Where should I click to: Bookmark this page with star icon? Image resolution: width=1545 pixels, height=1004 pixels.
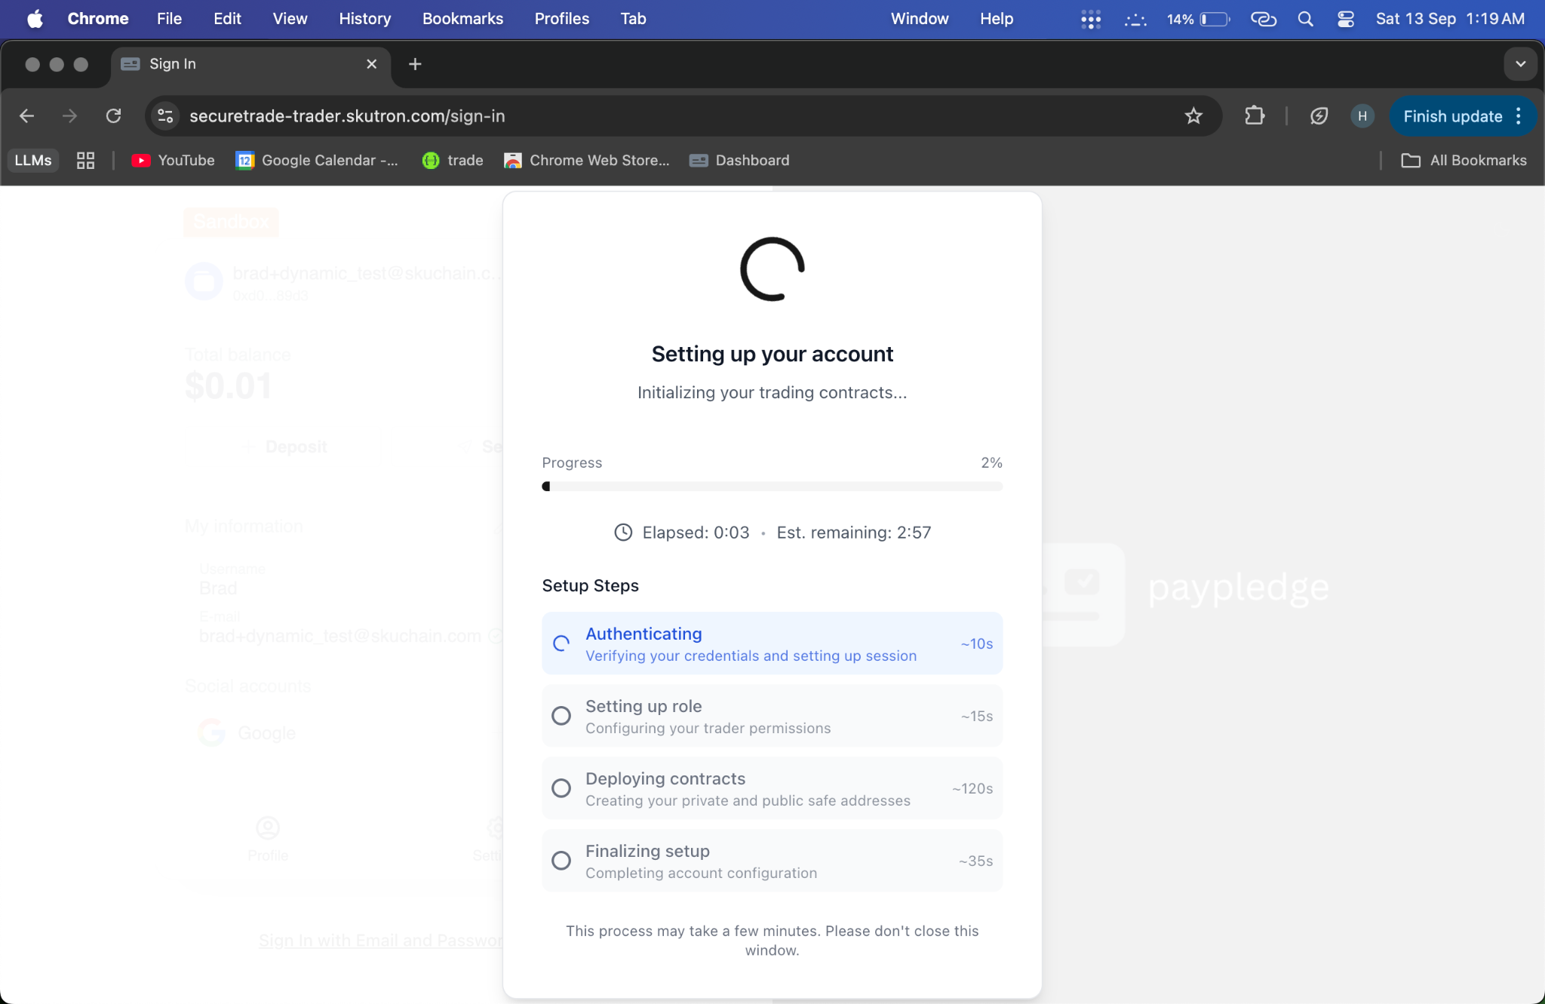(x=1193, y=116)
